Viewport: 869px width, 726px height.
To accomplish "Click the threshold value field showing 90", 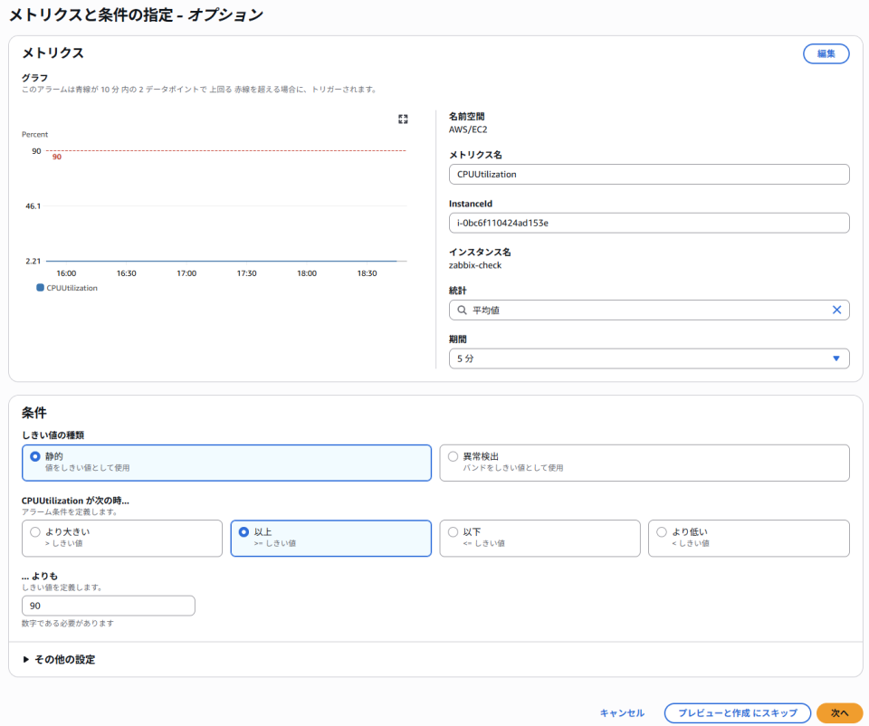I will coord(108,606).
